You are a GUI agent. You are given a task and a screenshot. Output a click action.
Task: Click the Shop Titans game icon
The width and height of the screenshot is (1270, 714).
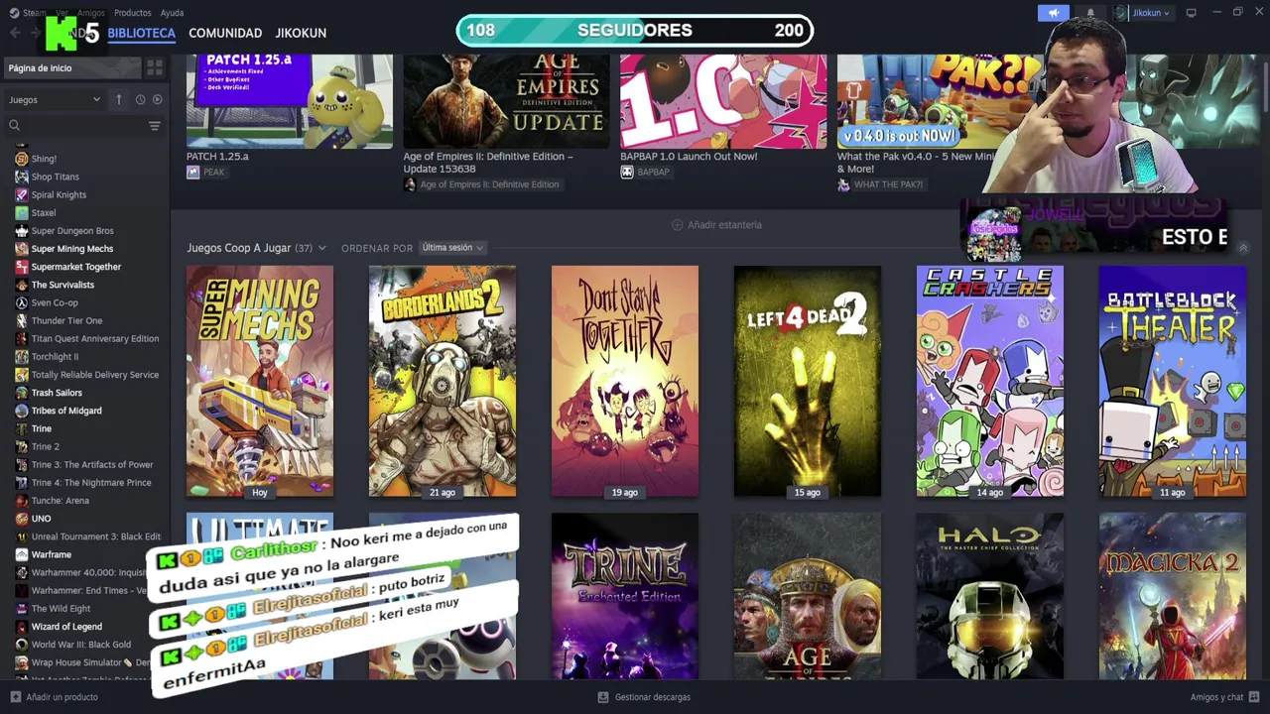pyautogui.click(x=22, y=177)
